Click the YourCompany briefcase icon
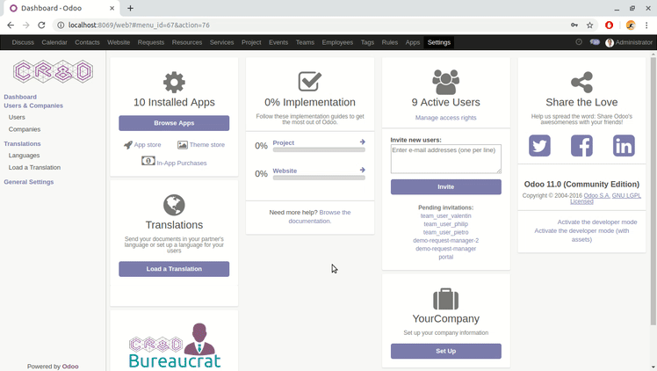Image resolution: width=657 pixels, height=371 pixels. tap(446, 299)
